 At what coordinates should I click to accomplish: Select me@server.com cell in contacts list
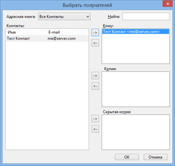(x=62, y=39)
